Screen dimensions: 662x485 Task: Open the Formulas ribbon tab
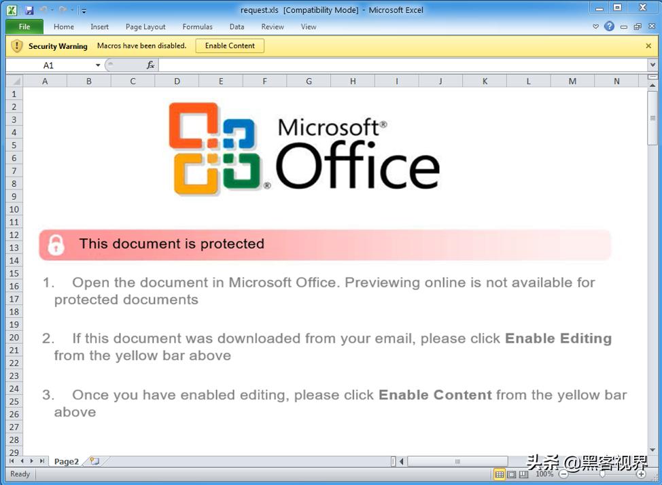point(198,26)
